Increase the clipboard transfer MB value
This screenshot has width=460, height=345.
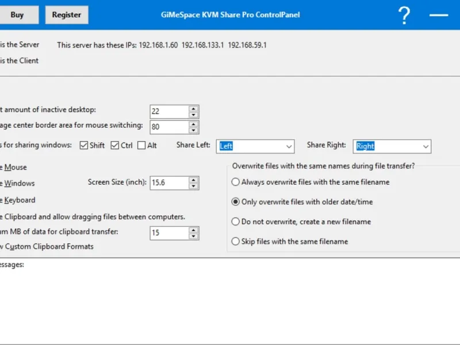(193, 230)
